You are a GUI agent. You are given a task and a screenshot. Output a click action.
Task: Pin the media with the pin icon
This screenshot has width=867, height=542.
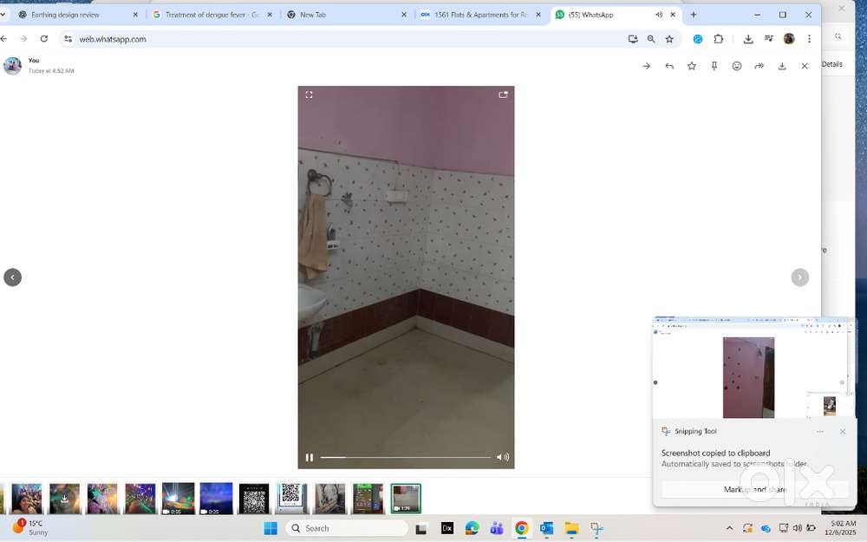tap(714, 66)
